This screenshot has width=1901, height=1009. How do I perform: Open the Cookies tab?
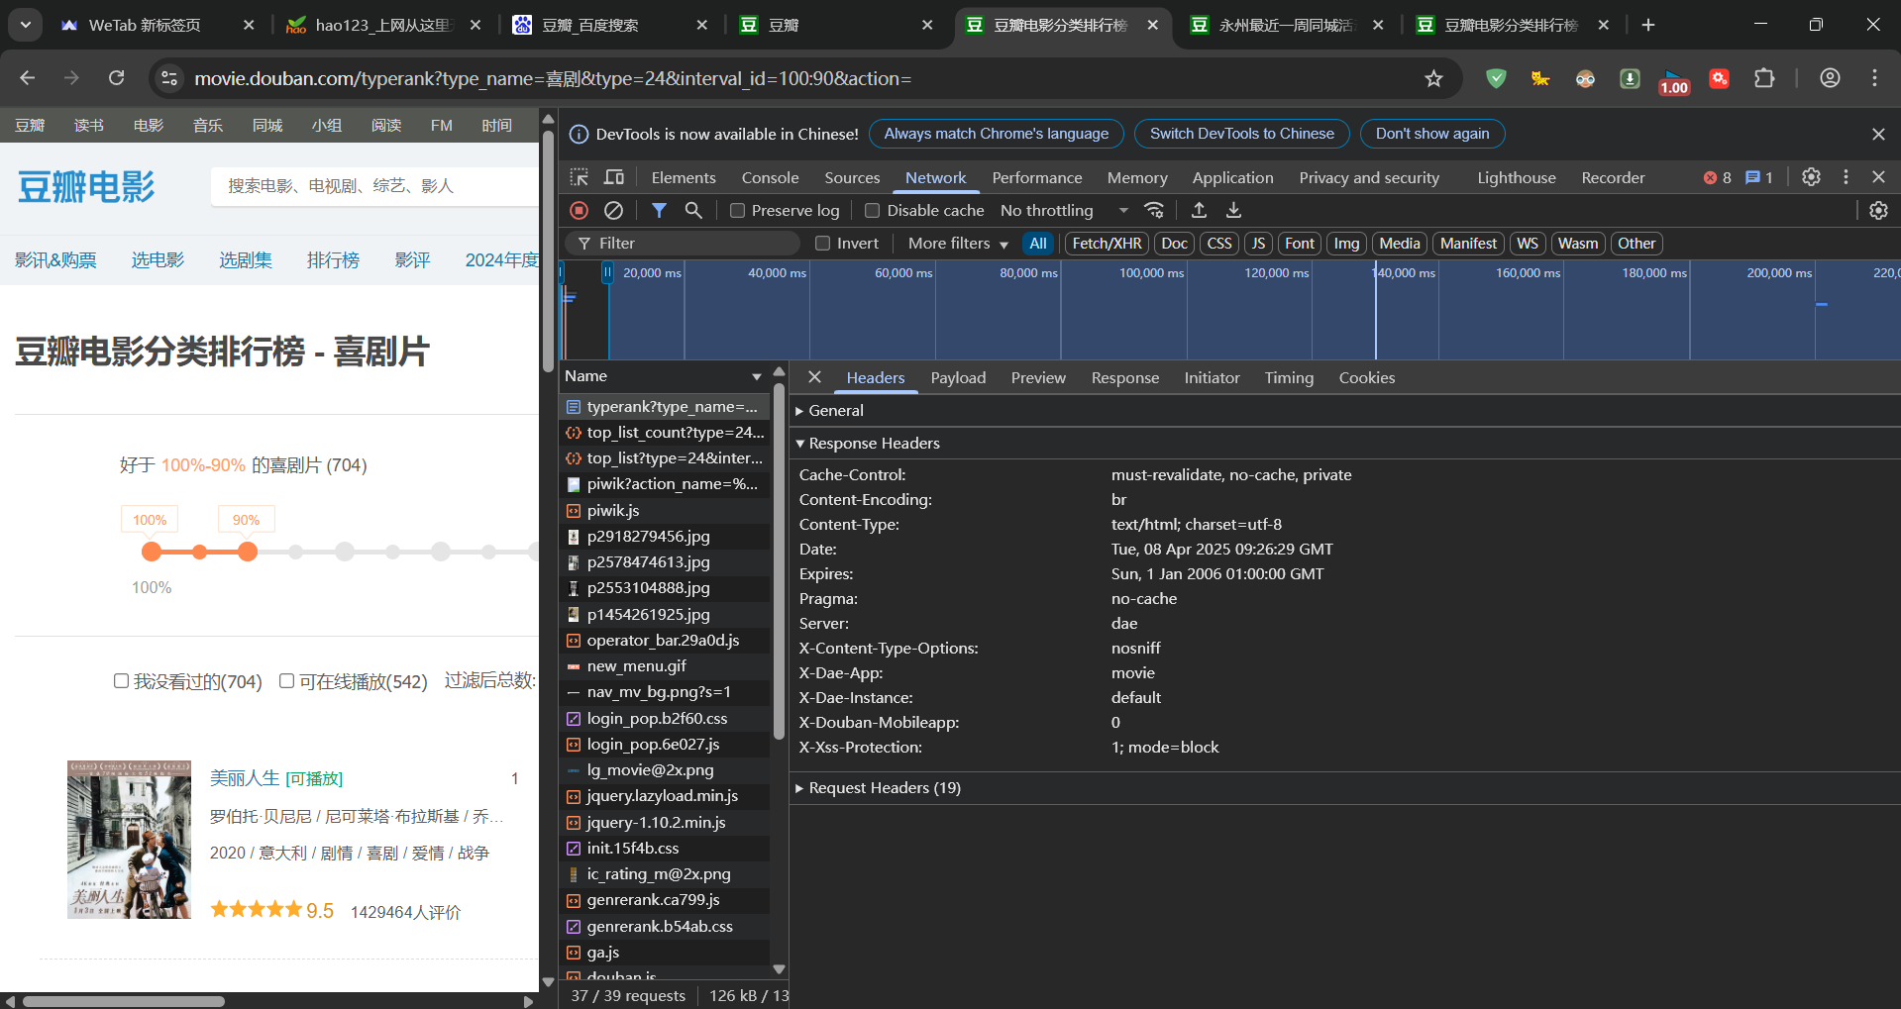pos(1366,377)
